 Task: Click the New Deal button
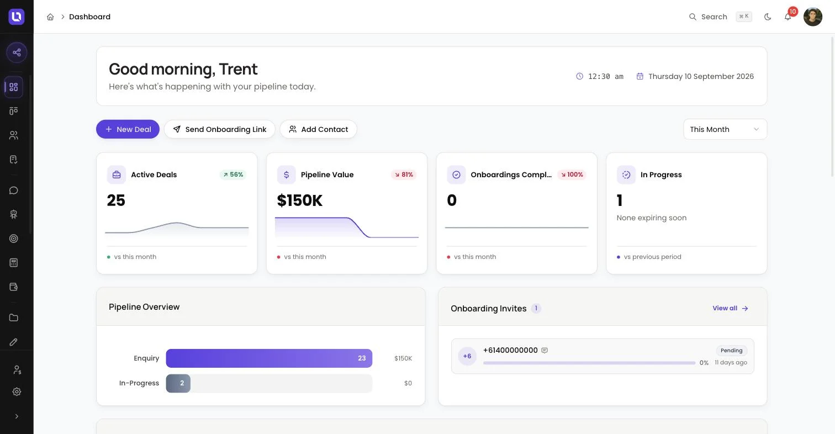128,129
